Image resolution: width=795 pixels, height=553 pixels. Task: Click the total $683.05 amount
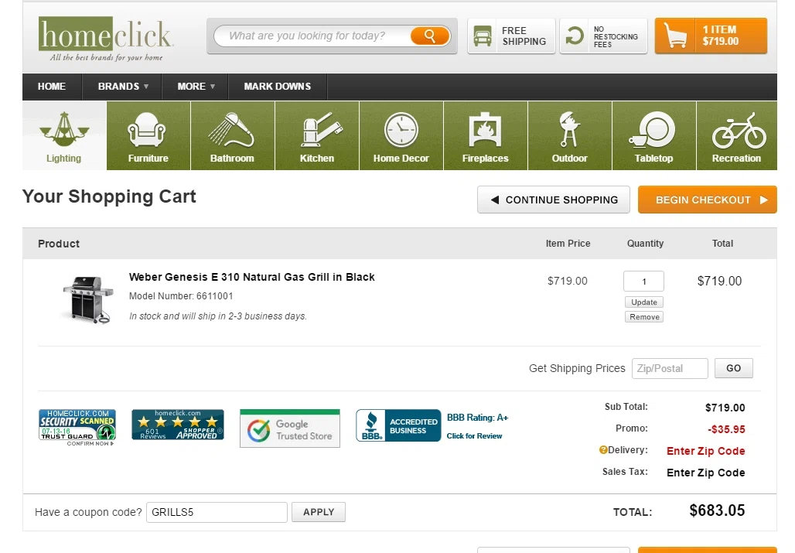point(717,510)
